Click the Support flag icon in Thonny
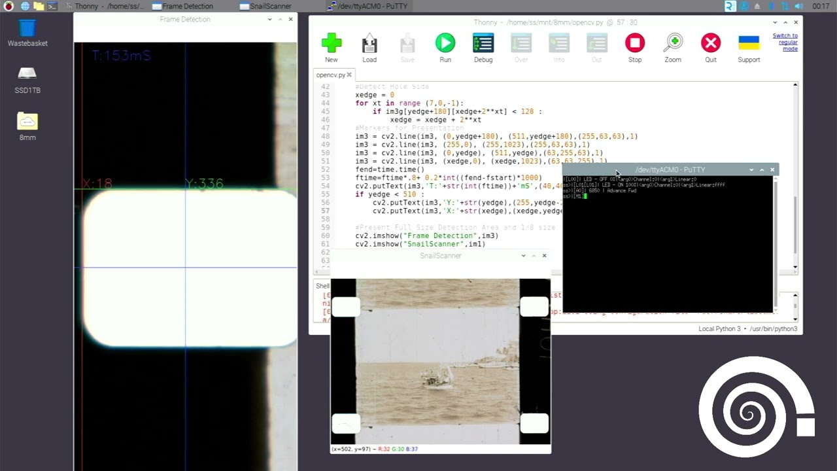This screenshot has height=471, width=837. pos(749,43)
